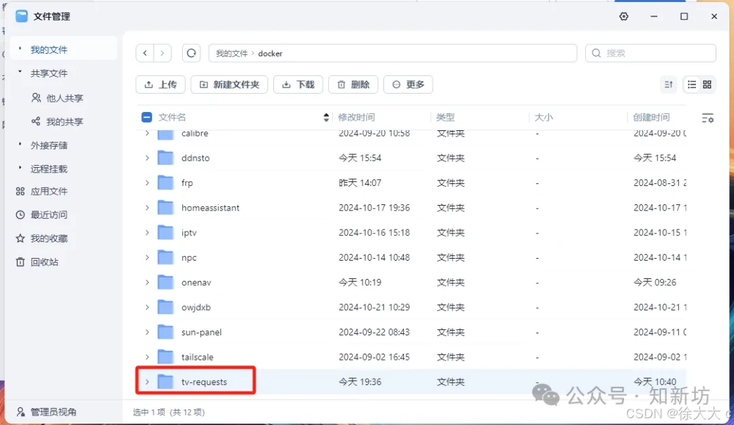Sort by 创建时间 column header

coord(651,117)
